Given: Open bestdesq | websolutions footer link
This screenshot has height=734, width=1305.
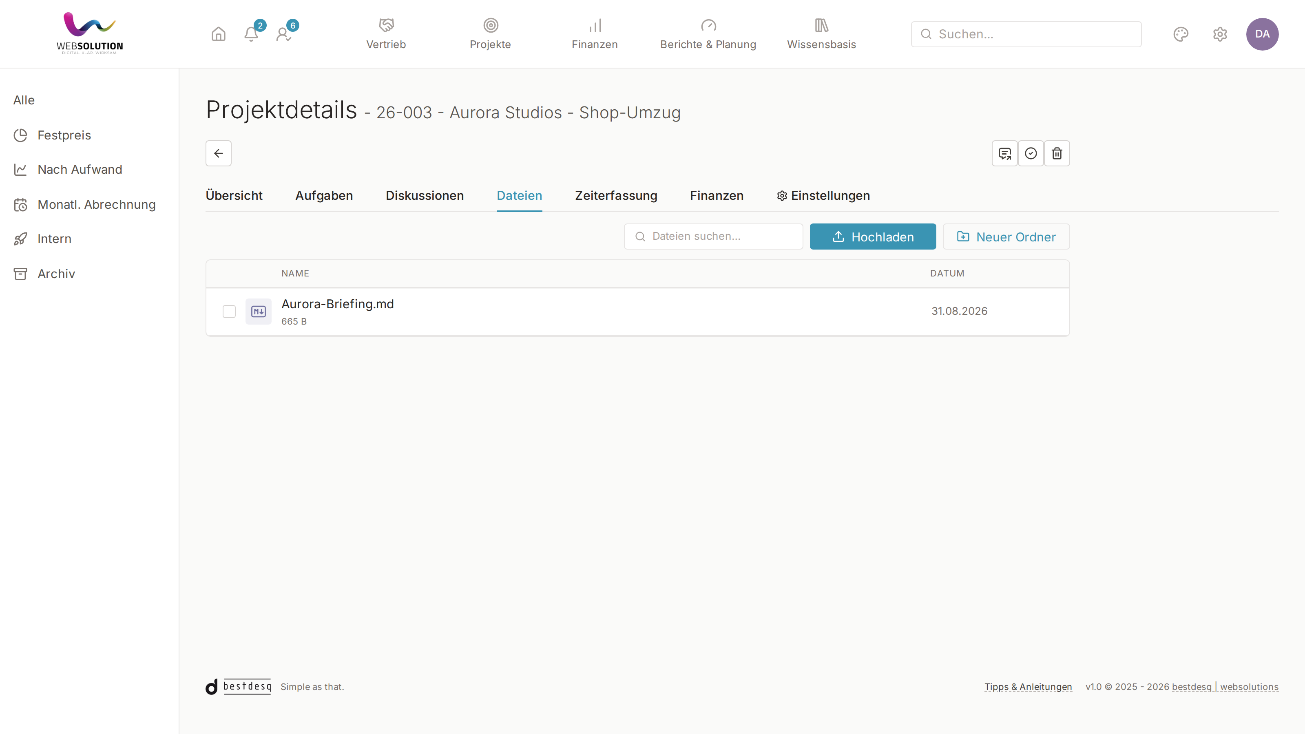Looking at the screenshot, I should (x=1225, y=686).
